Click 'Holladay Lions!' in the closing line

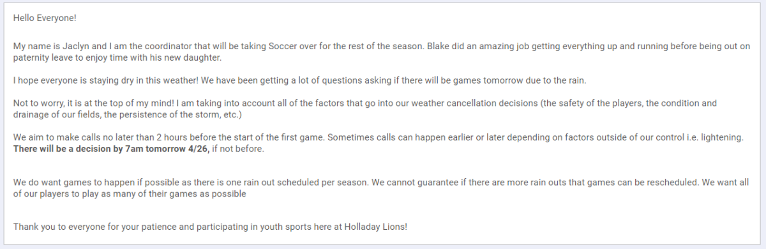click(x=375, y=227)
